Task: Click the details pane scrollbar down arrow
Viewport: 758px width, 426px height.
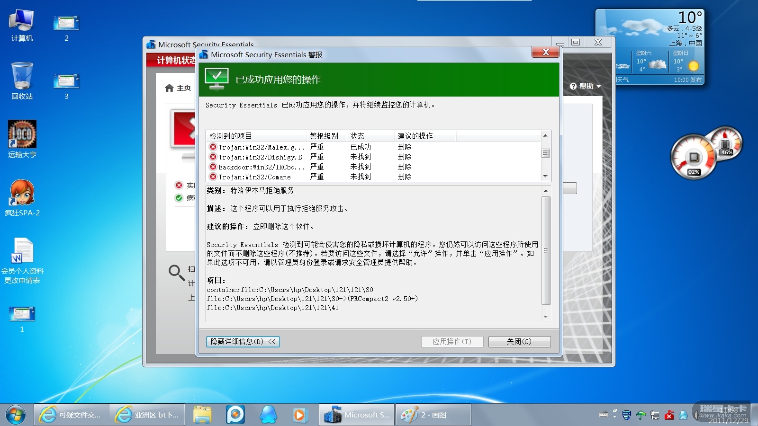Action: pos(546,317)
